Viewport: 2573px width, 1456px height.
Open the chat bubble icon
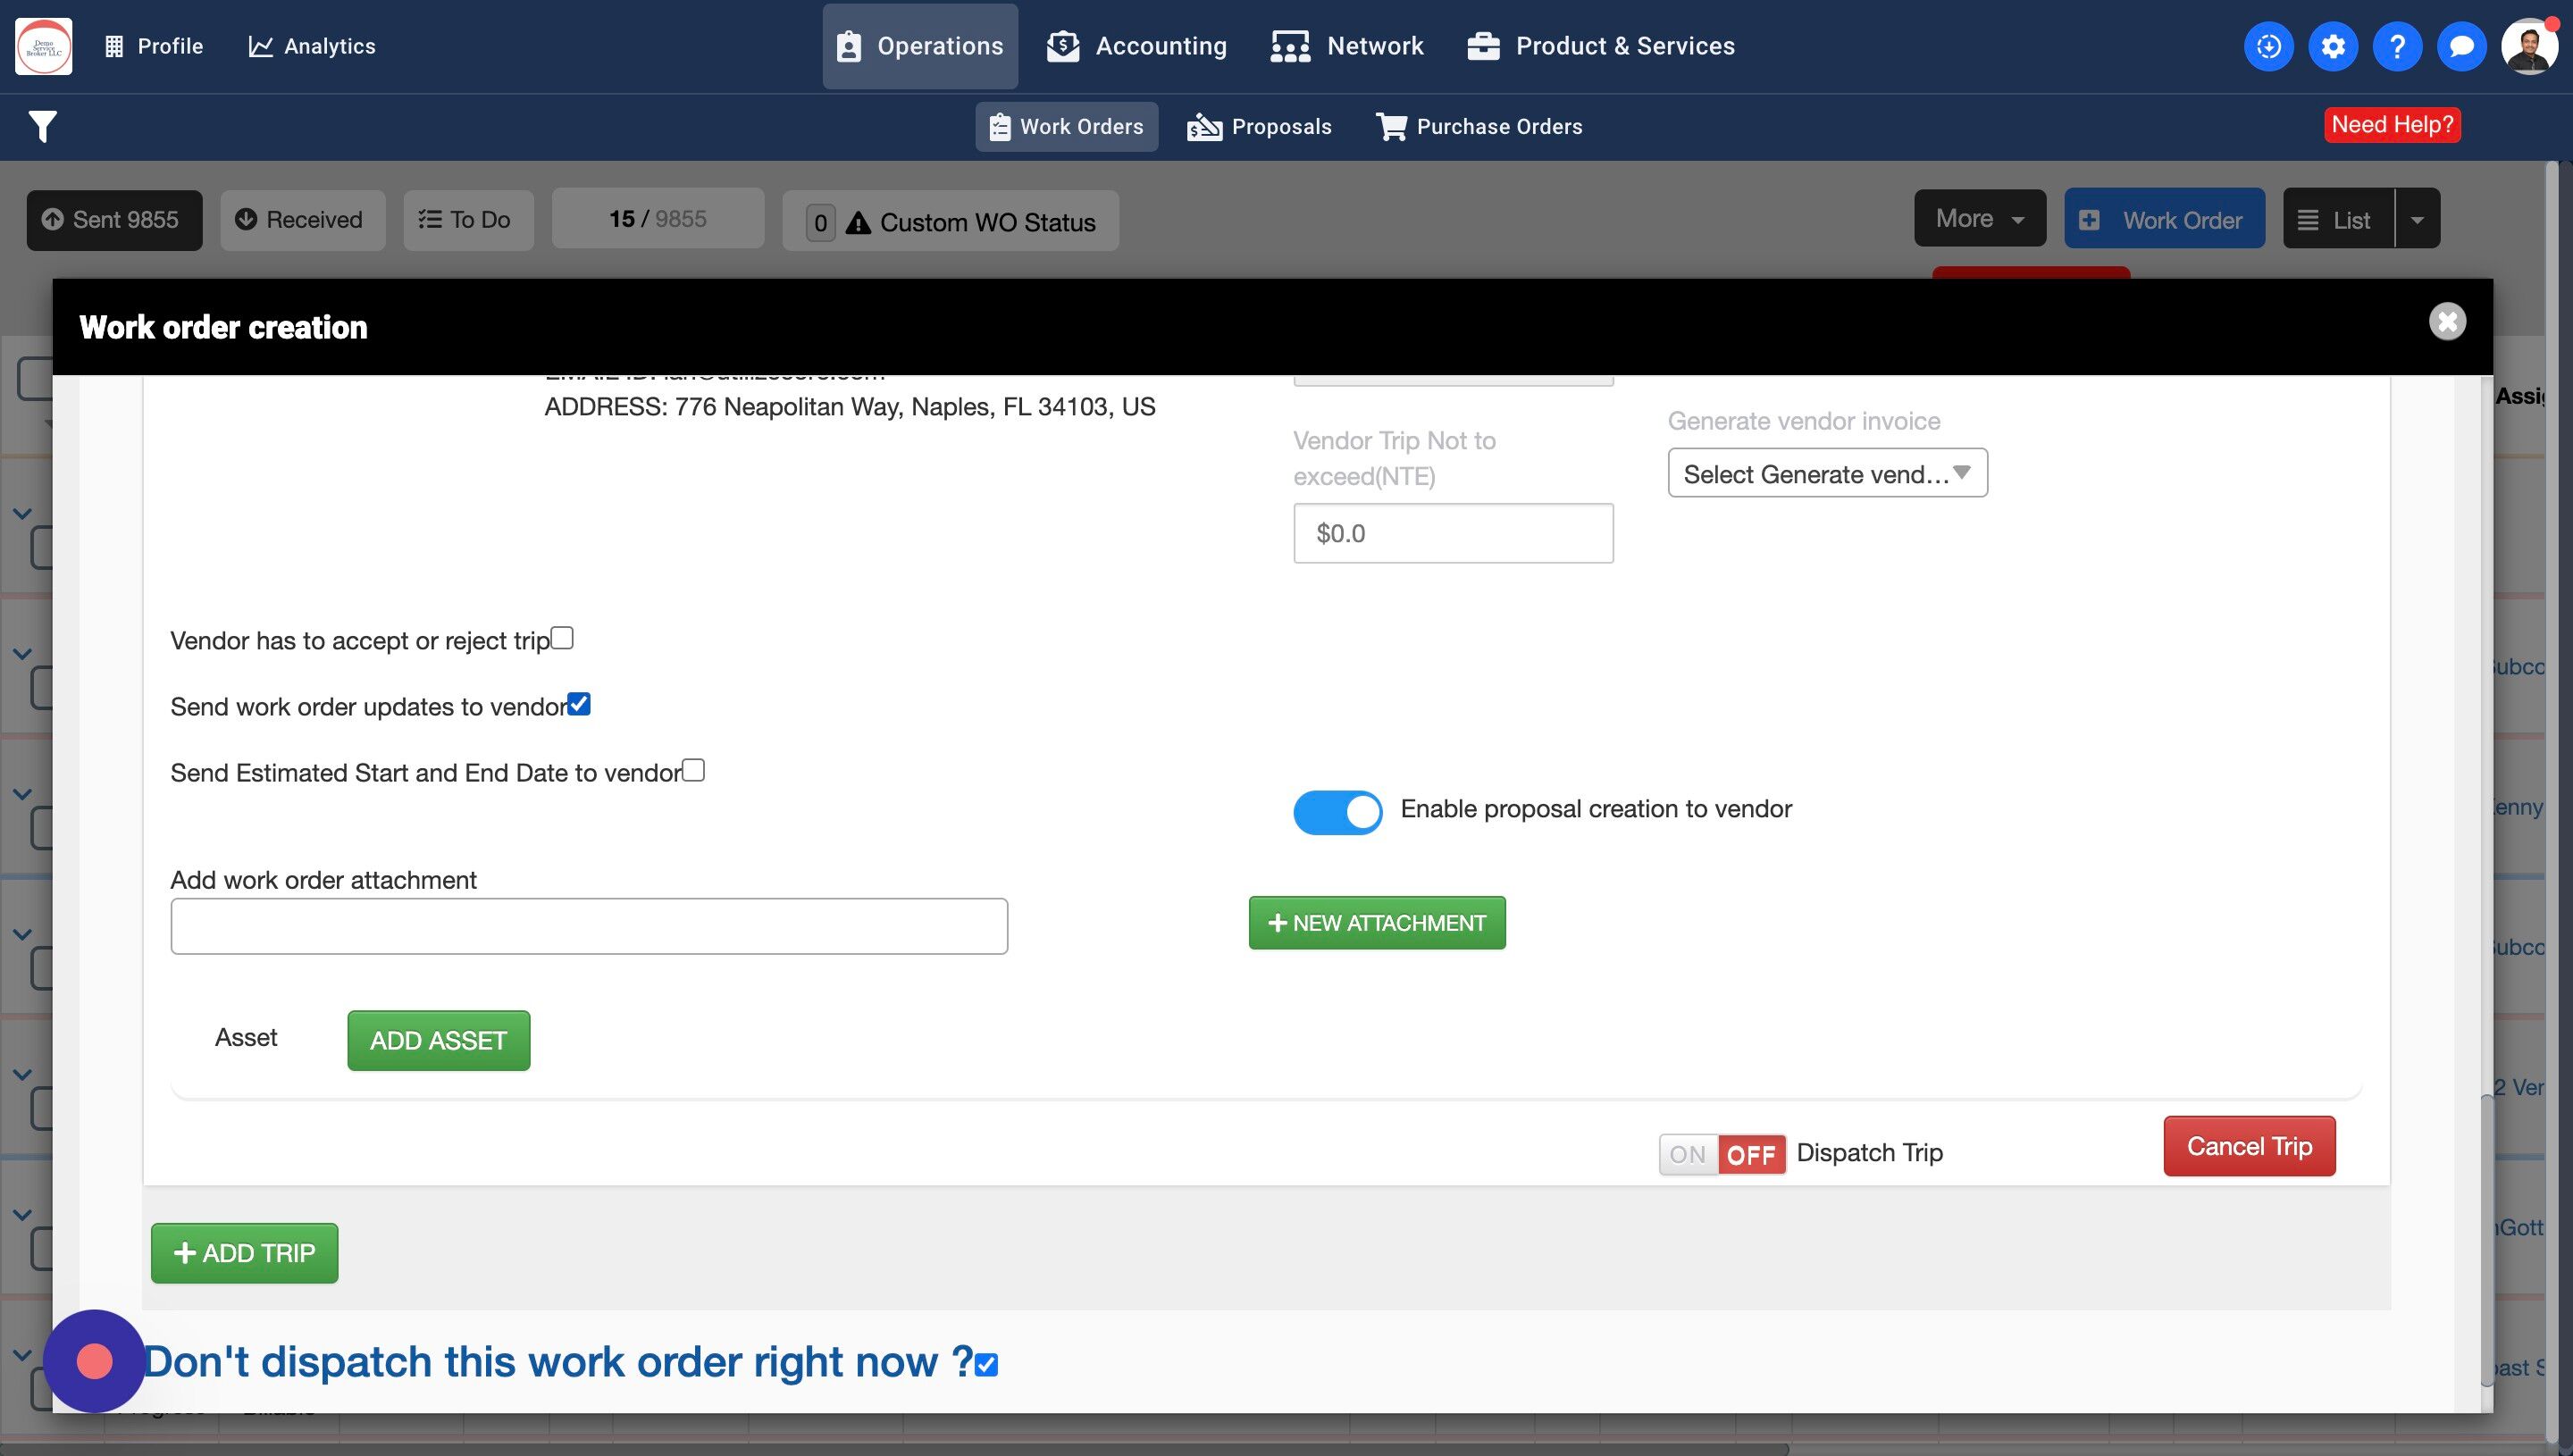(2461, 46)
